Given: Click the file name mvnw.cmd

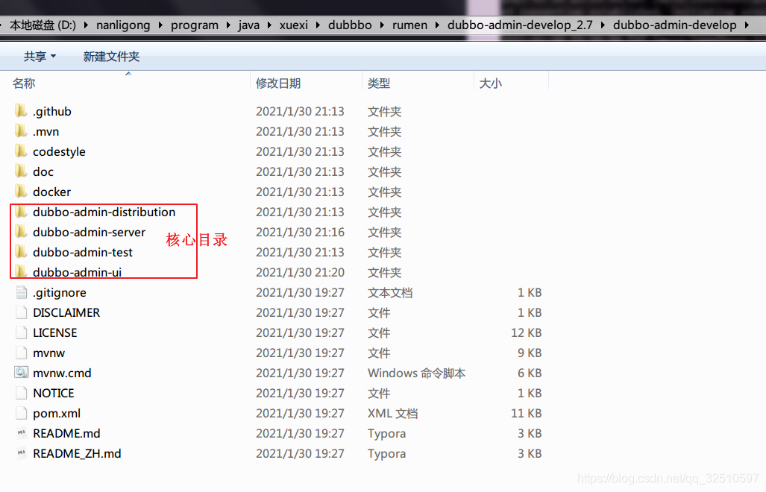Looking at the screenshot, I should click(62, 373).
